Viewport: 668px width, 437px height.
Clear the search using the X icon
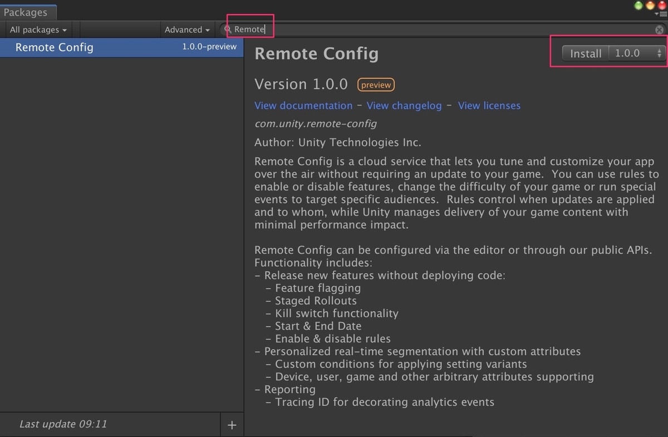tap(659, 30)
